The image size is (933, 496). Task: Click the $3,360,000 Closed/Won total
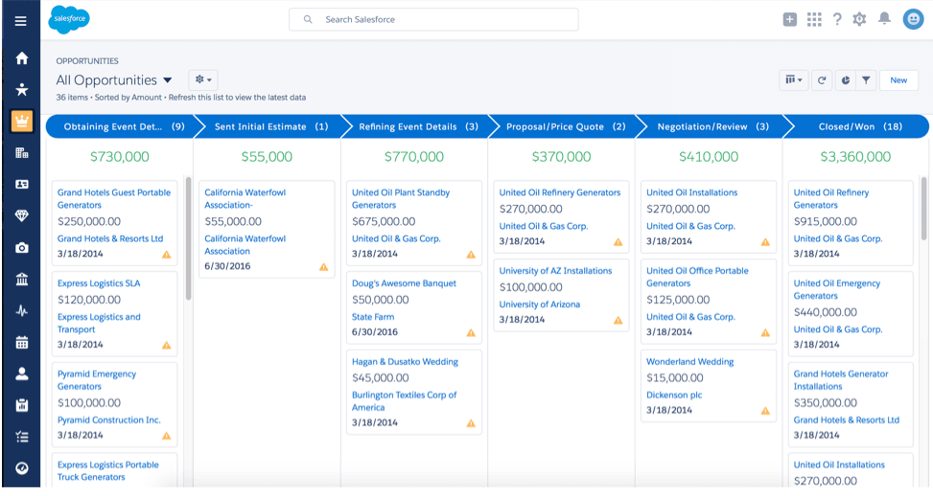[x=855, y=157]
